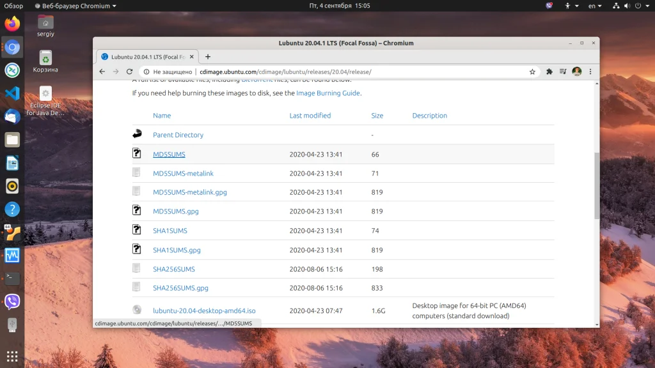
Task: Open the MD5SUMS.gpg file link
Action: point(175,211)
